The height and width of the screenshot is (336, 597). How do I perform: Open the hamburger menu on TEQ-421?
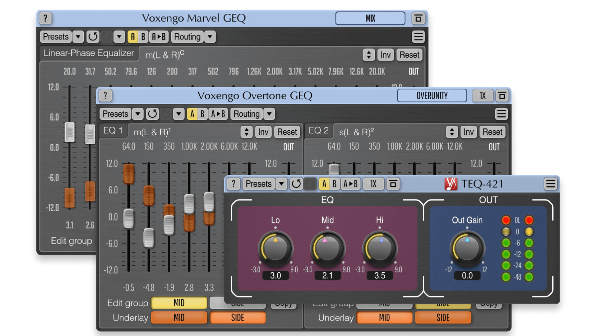[x=550, y=184]
